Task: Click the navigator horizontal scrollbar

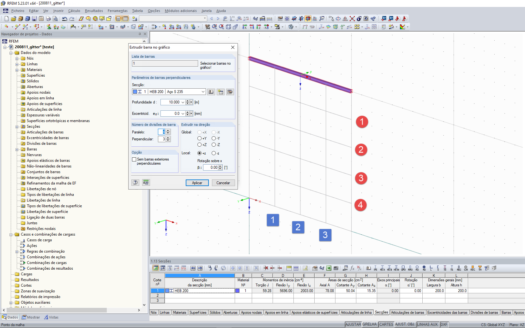Action: point(56,310)
